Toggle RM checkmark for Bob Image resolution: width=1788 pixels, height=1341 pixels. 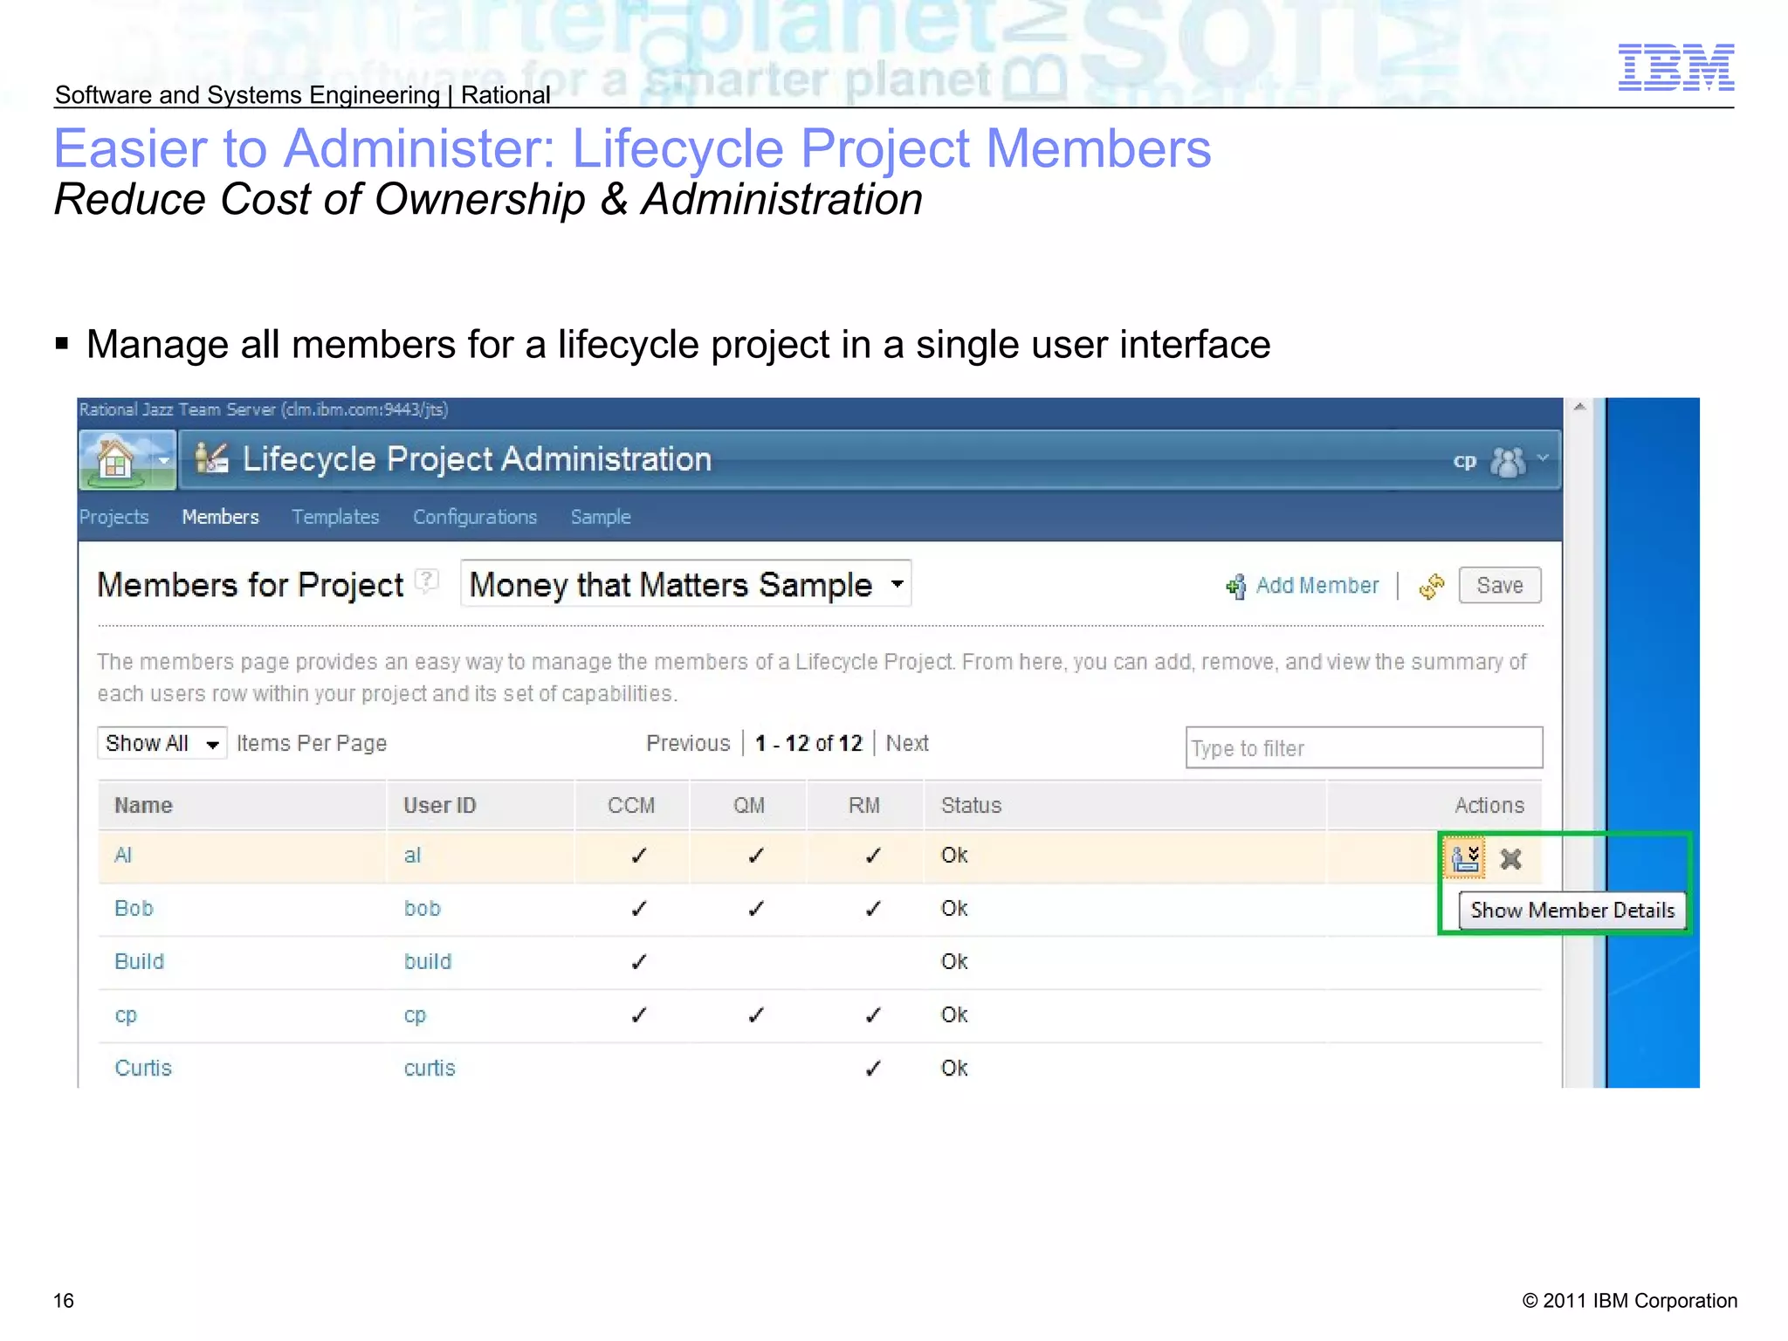[872, 909]
